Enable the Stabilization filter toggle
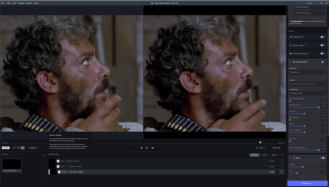 322,37
